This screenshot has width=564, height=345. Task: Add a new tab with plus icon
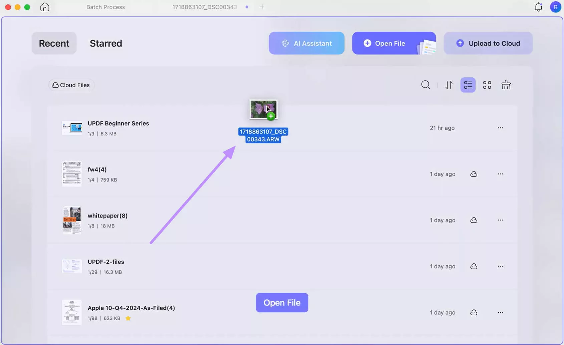pos(262,7)
